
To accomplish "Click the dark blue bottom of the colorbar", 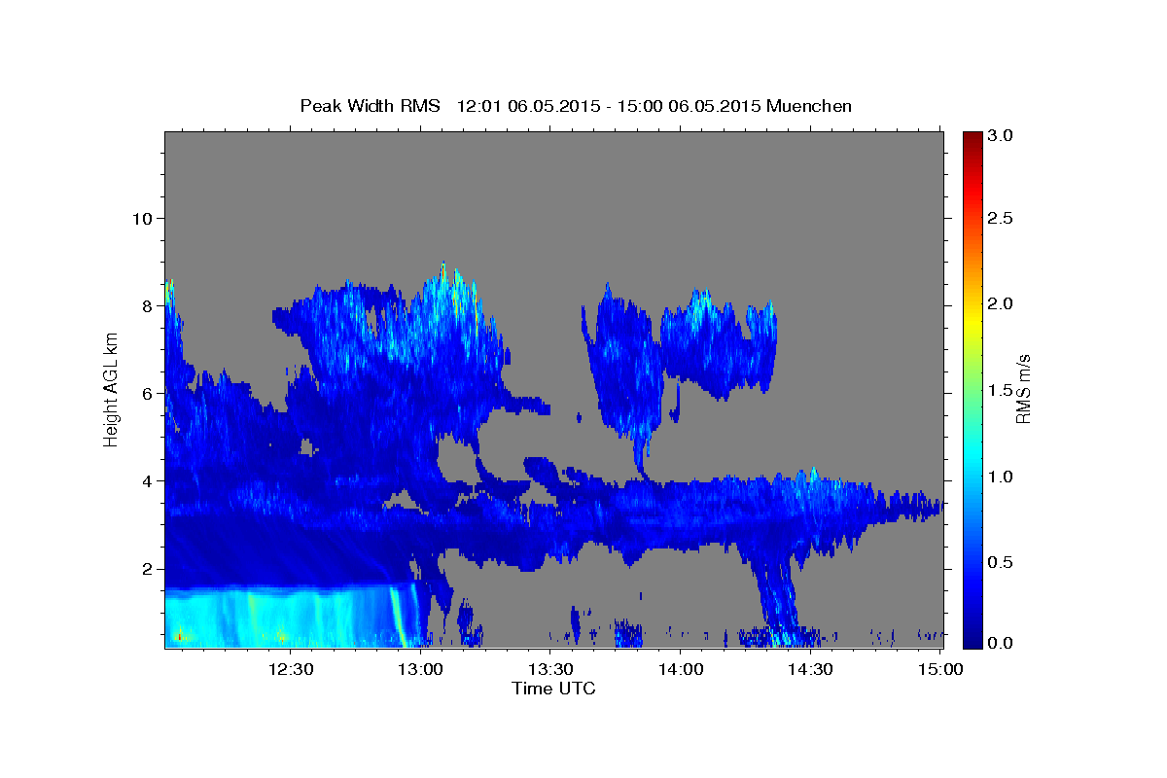I will pos(972,640).
